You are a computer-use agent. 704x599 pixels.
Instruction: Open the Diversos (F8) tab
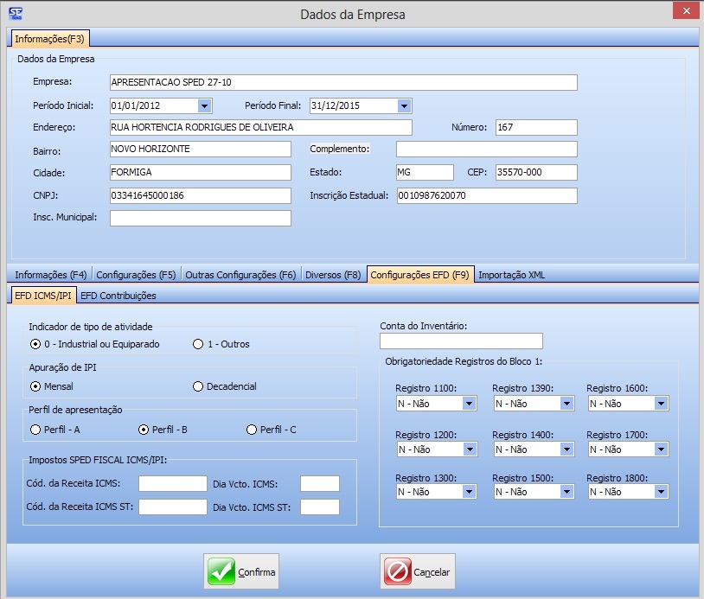click(x=333, y=275)
